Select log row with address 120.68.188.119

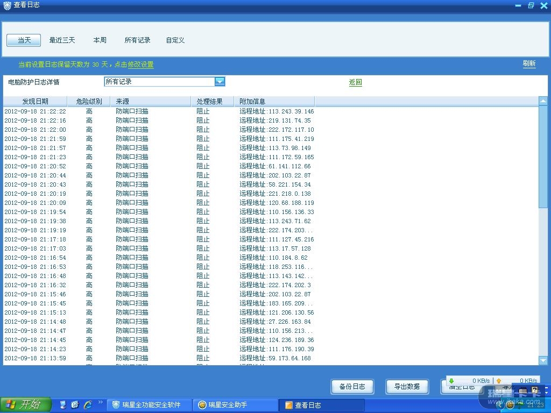pos(271,203)
